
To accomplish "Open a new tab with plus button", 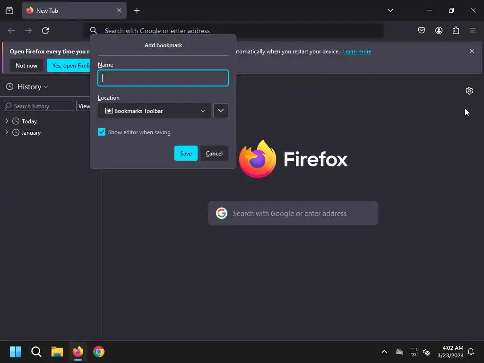I will coord(137,11).
